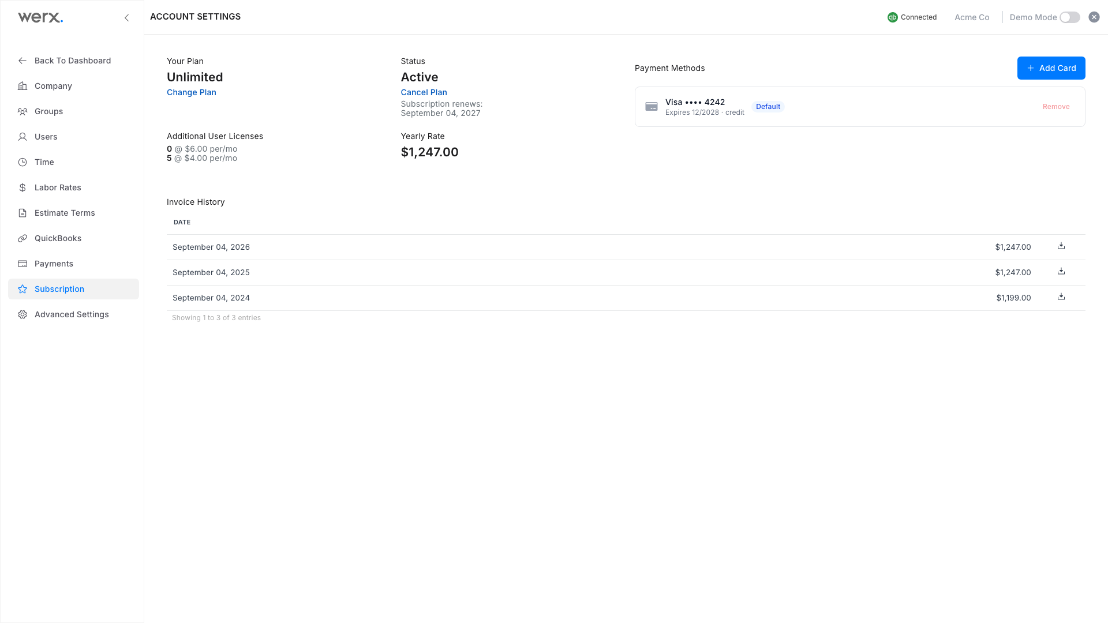1108x623 pixels.
Task: Click the Default badge on Visa card
Action: click(x=768, y=107)
